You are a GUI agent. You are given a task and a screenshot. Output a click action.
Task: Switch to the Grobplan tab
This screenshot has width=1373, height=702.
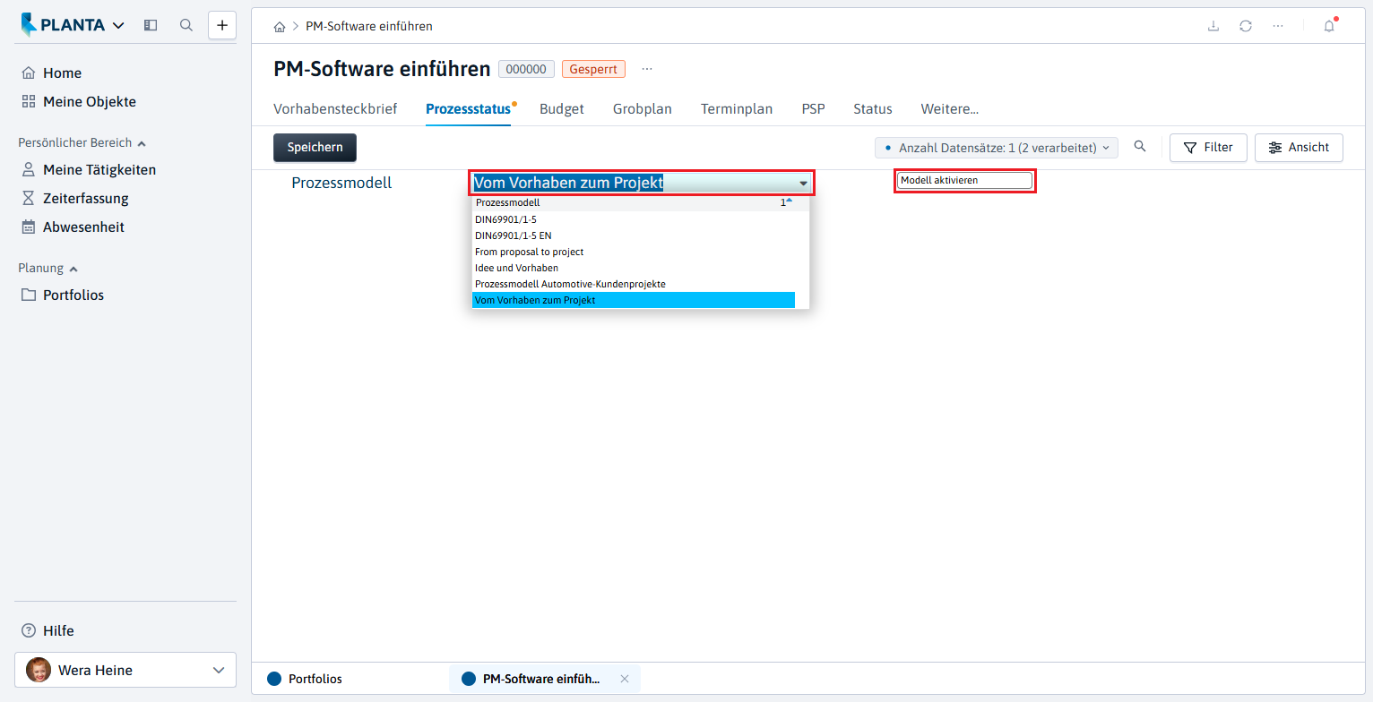(x=643, y=109)
